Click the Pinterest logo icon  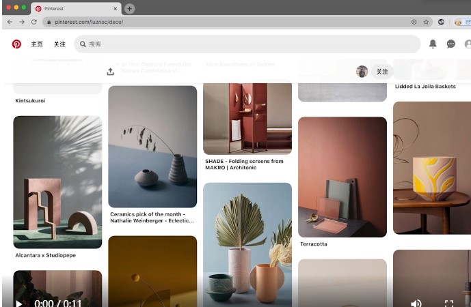[16, 44]
